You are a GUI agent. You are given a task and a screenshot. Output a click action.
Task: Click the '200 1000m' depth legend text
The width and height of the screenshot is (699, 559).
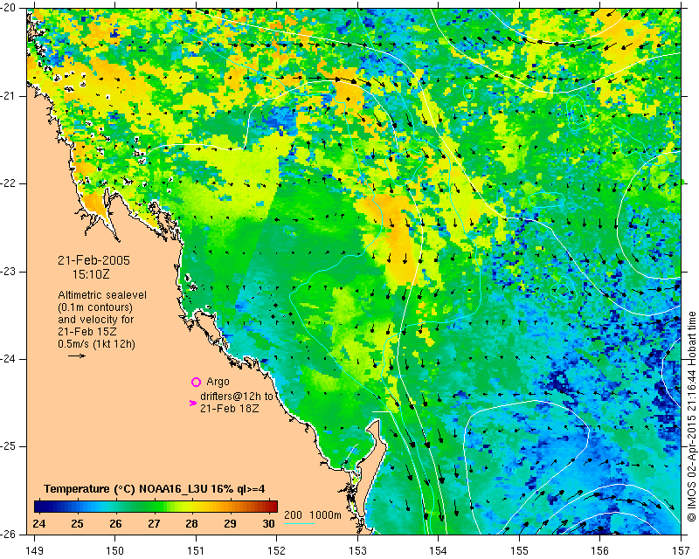(313, 514)
